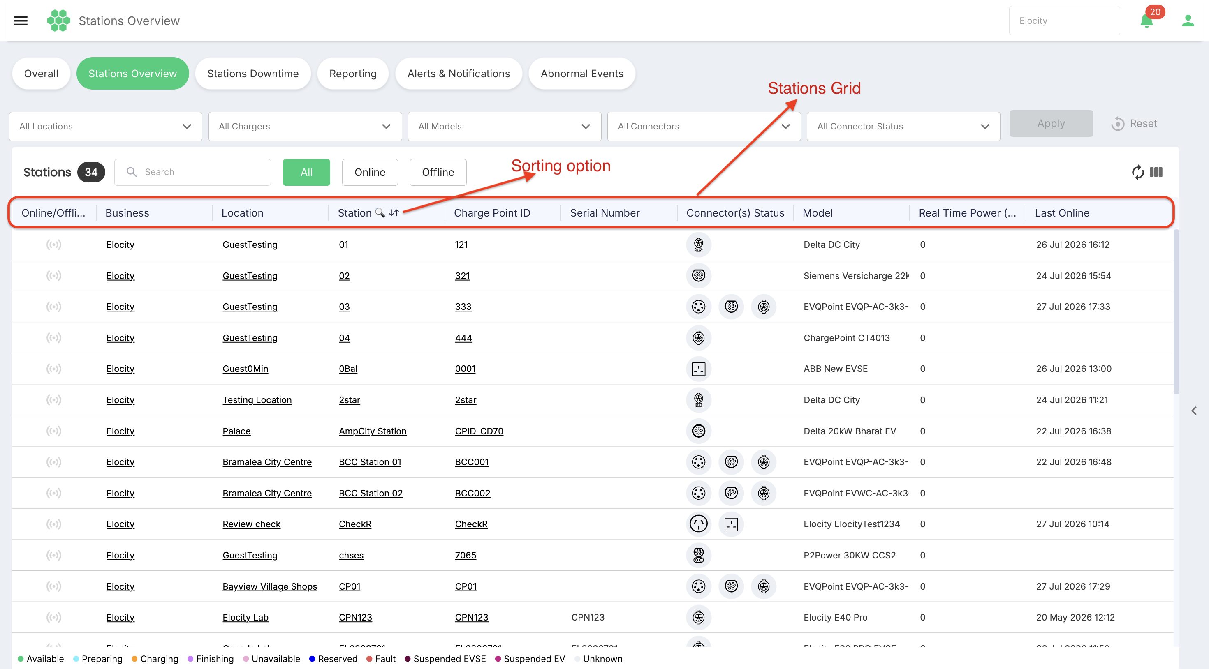The height and width of the screenshot is (669, 1209).
Task: Click the Station column search icon
Action: 380,213
